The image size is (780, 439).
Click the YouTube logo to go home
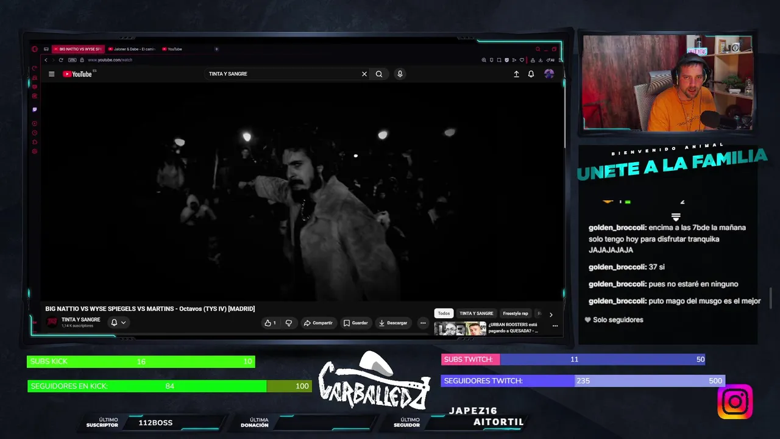point(77,74)
